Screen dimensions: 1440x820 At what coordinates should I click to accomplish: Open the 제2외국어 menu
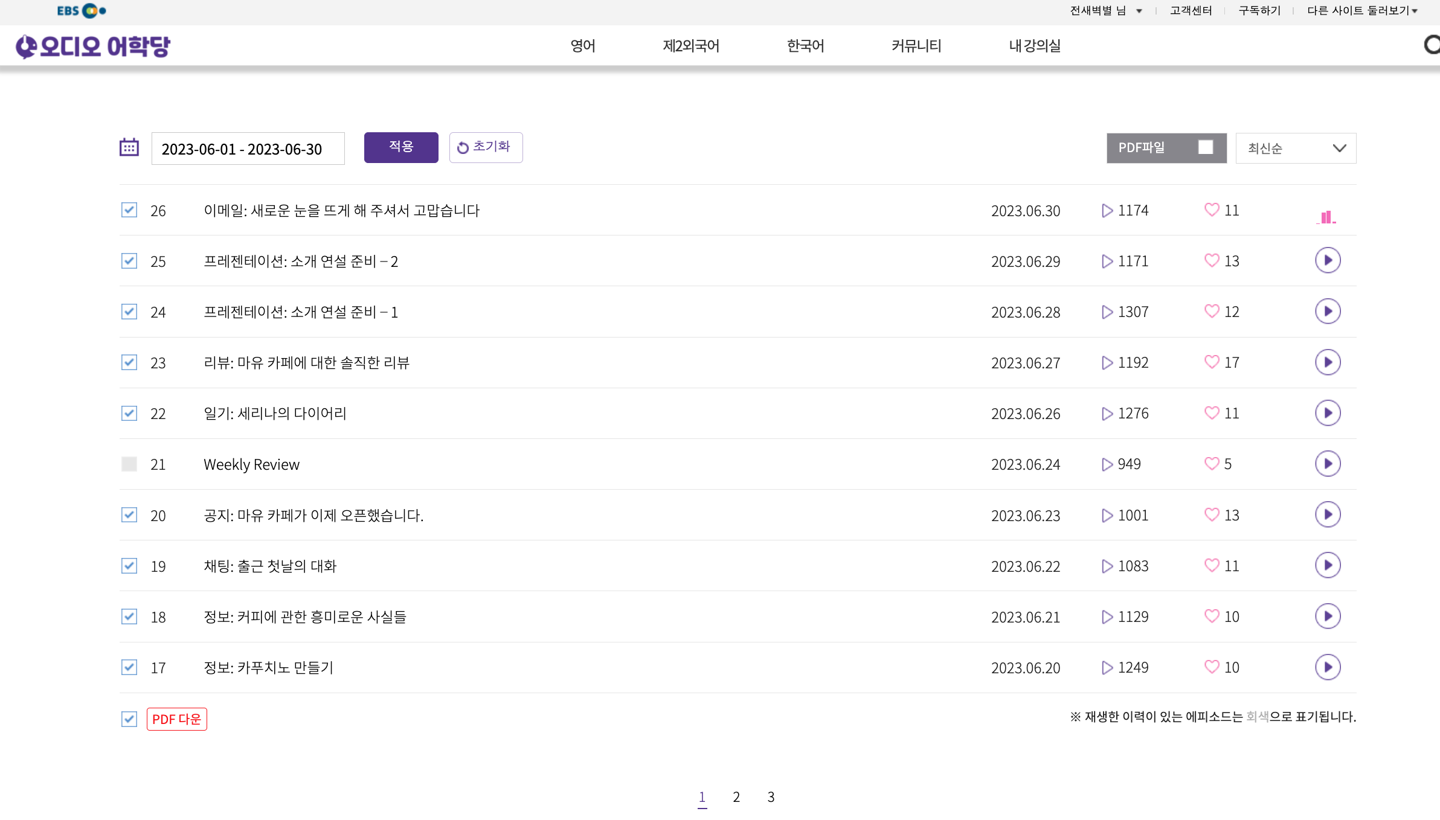pyautogui.click(x=690, y=46)
